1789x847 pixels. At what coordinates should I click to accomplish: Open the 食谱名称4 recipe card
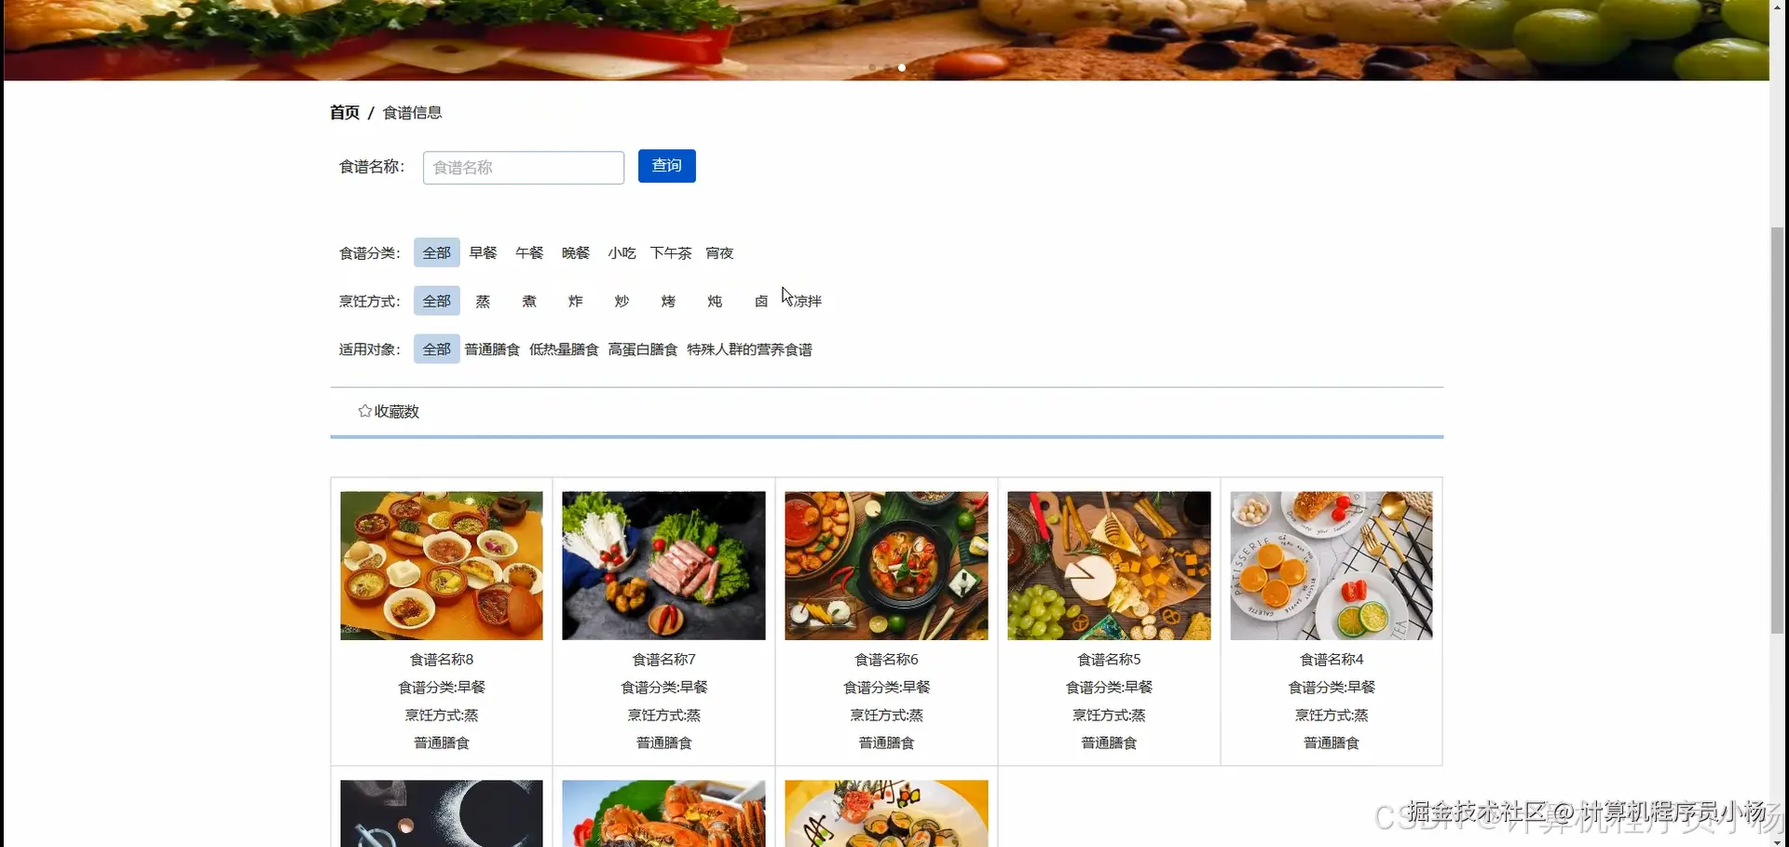(1331, 620)
